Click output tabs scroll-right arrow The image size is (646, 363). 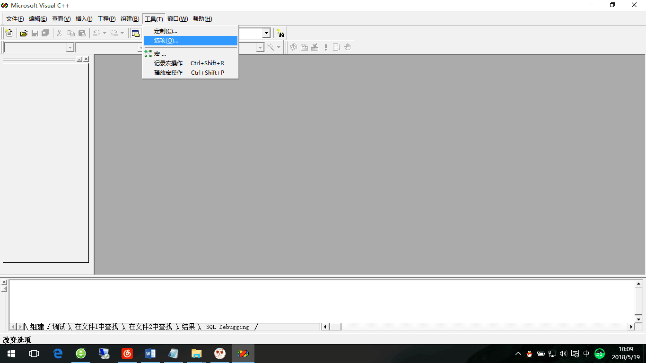point(21,327)
